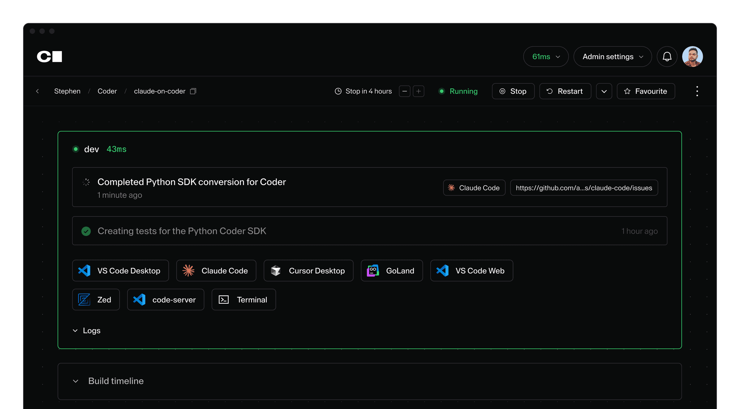Click the 43ms agent latency value

[116, 149]
